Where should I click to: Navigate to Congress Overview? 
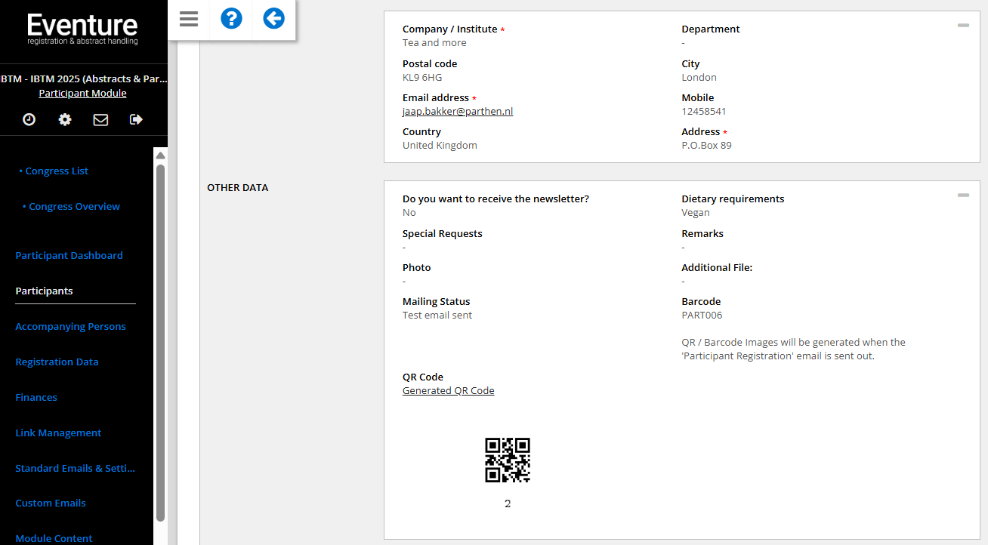pos(74,207)
